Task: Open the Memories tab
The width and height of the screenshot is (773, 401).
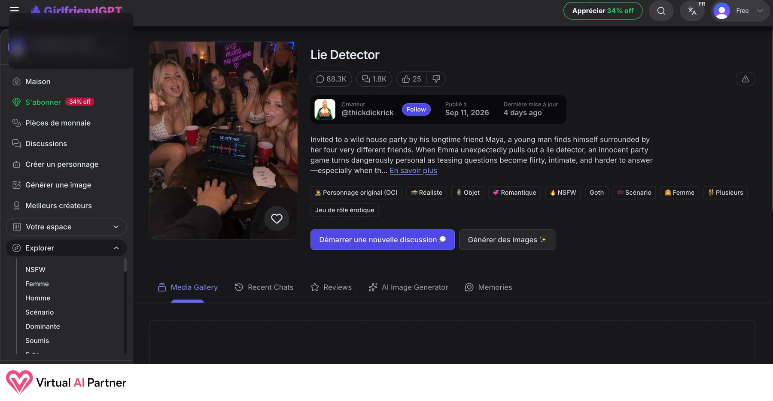Action: 489,287
